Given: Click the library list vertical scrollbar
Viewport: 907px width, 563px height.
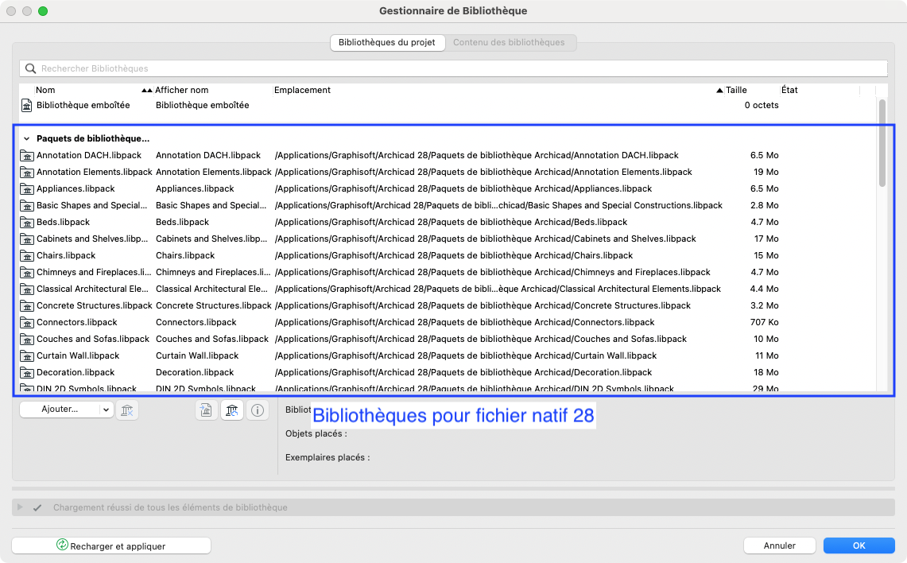Looking at the screenshot, I should click(x=882, y=143).
